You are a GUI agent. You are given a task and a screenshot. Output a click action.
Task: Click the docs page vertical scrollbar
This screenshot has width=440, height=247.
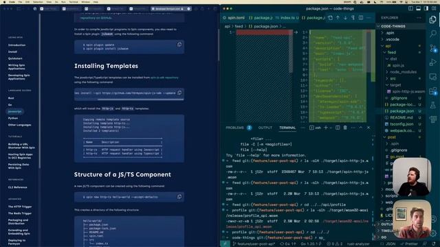coord(219,45)
